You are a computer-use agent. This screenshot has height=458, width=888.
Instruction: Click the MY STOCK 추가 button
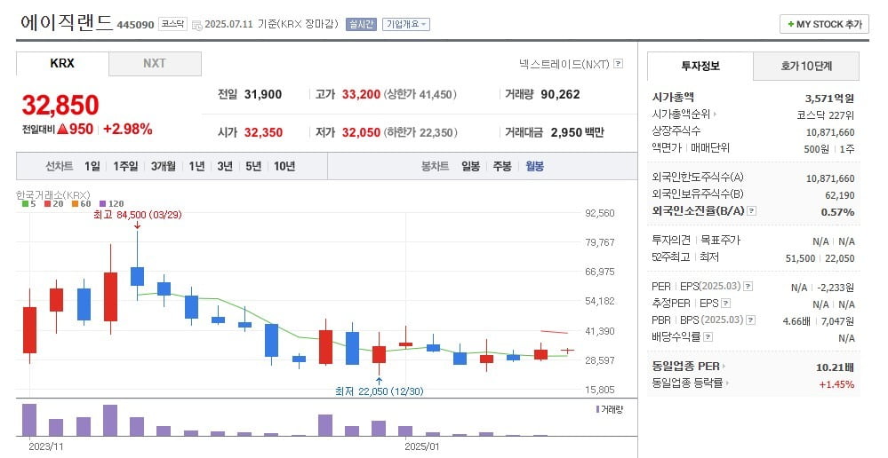click(x=825, y=24)
